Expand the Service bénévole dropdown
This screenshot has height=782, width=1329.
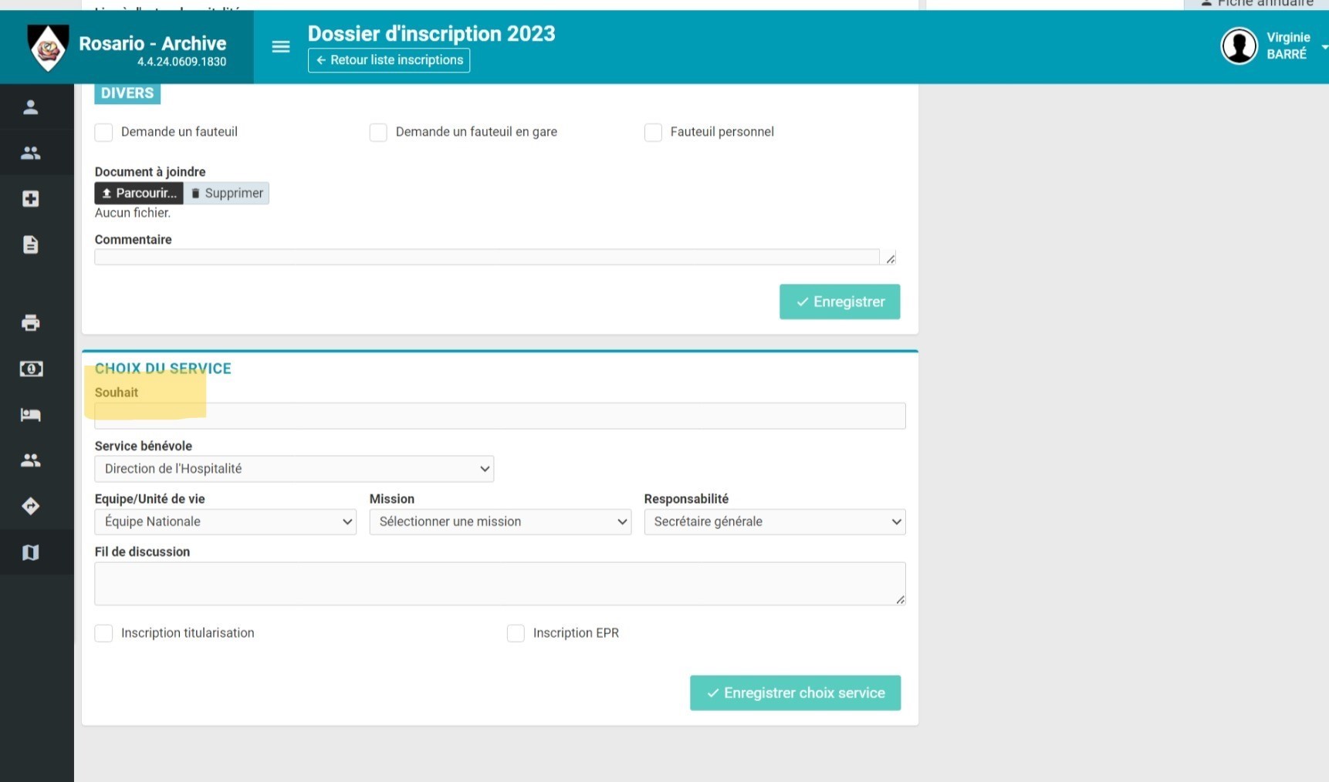pyautogui.click(x=294, y=469)
